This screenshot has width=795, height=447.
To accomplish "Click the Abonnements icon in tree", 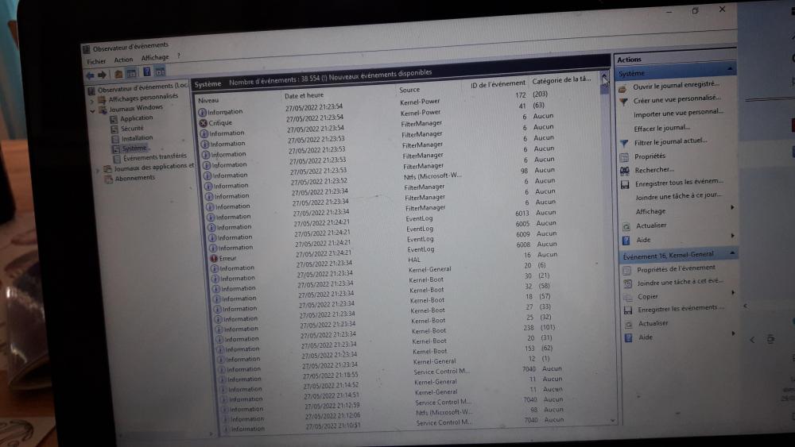I will click(108, 179).
